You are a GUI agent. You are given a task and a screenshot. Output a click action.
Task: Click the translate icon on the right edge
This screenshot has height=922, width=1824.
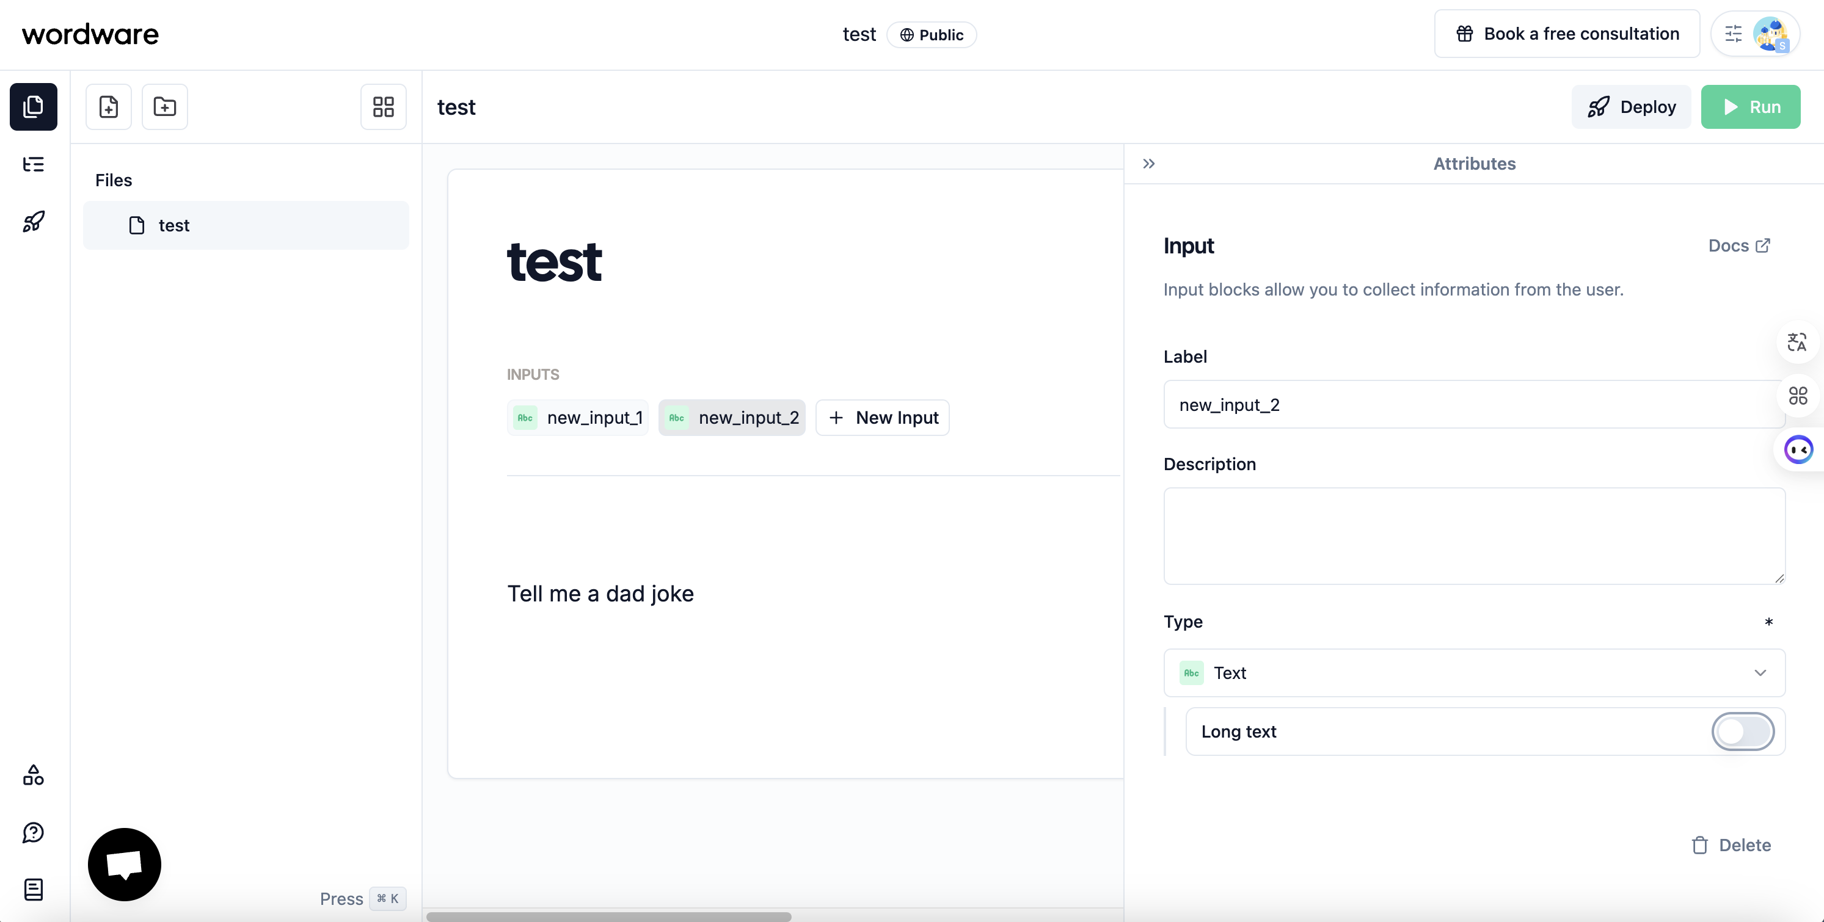click(1797, 343)
